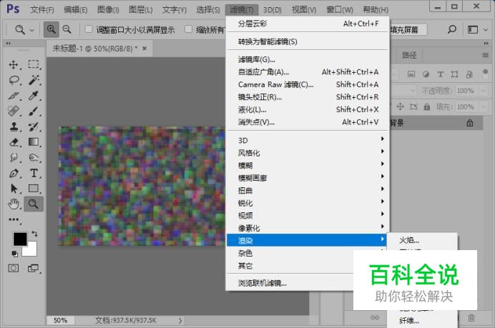Select the Clone Stamp tool

pos(14,126)
